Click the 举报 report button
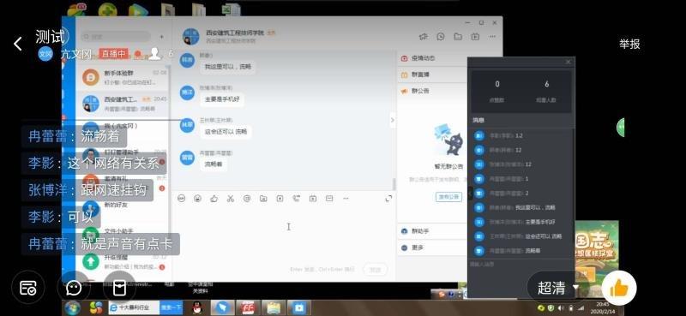 tap(629, 44)
